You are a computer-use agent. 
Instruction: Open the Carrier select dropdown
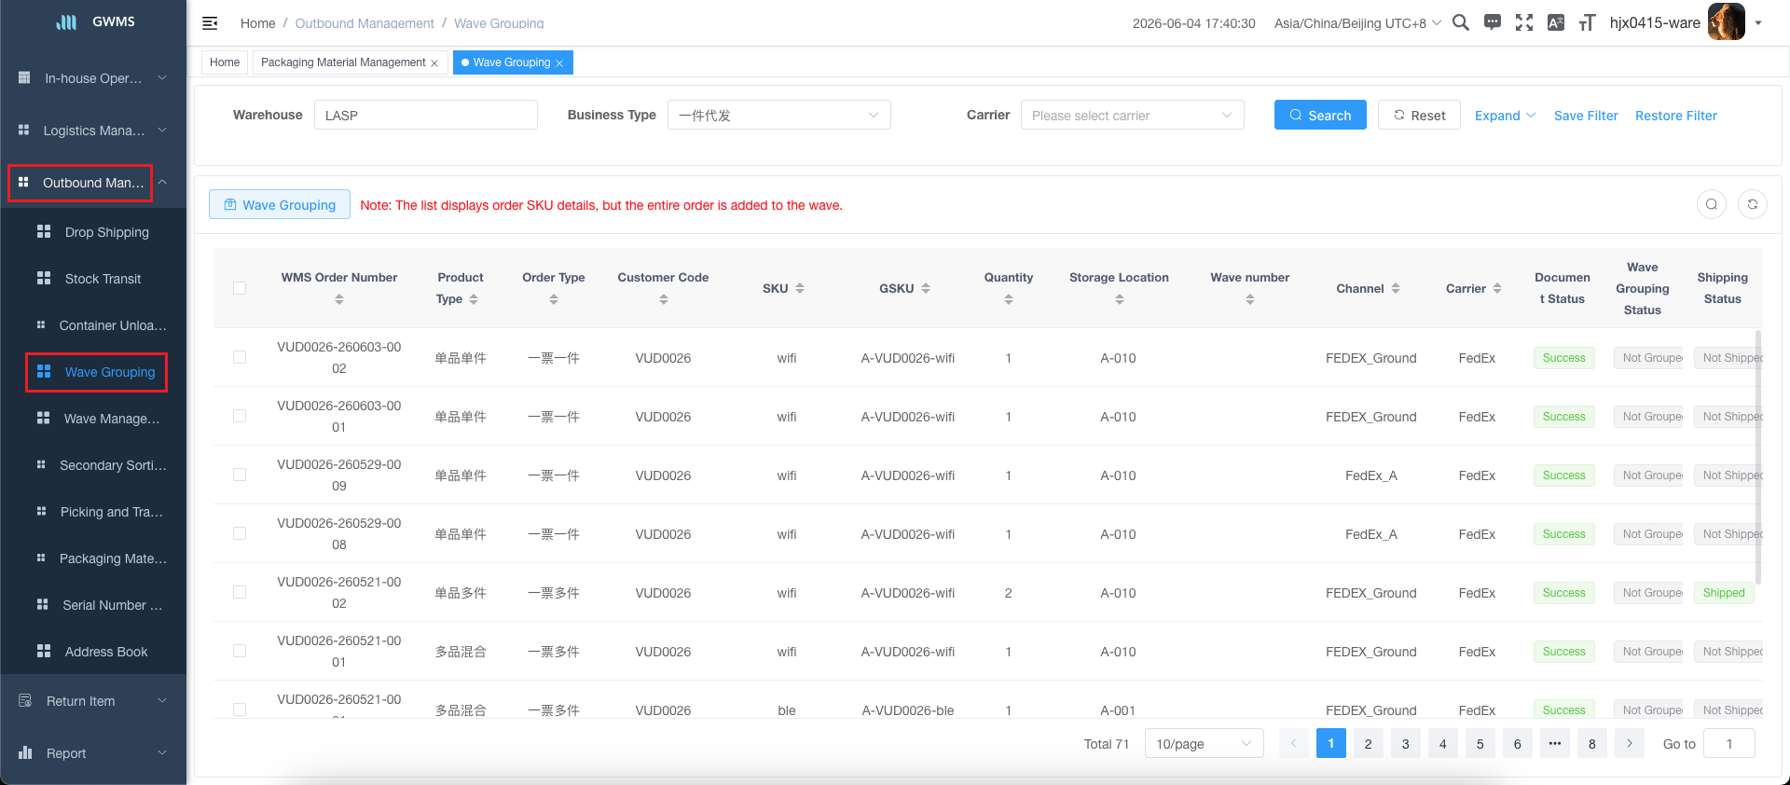pos(1133,115)
